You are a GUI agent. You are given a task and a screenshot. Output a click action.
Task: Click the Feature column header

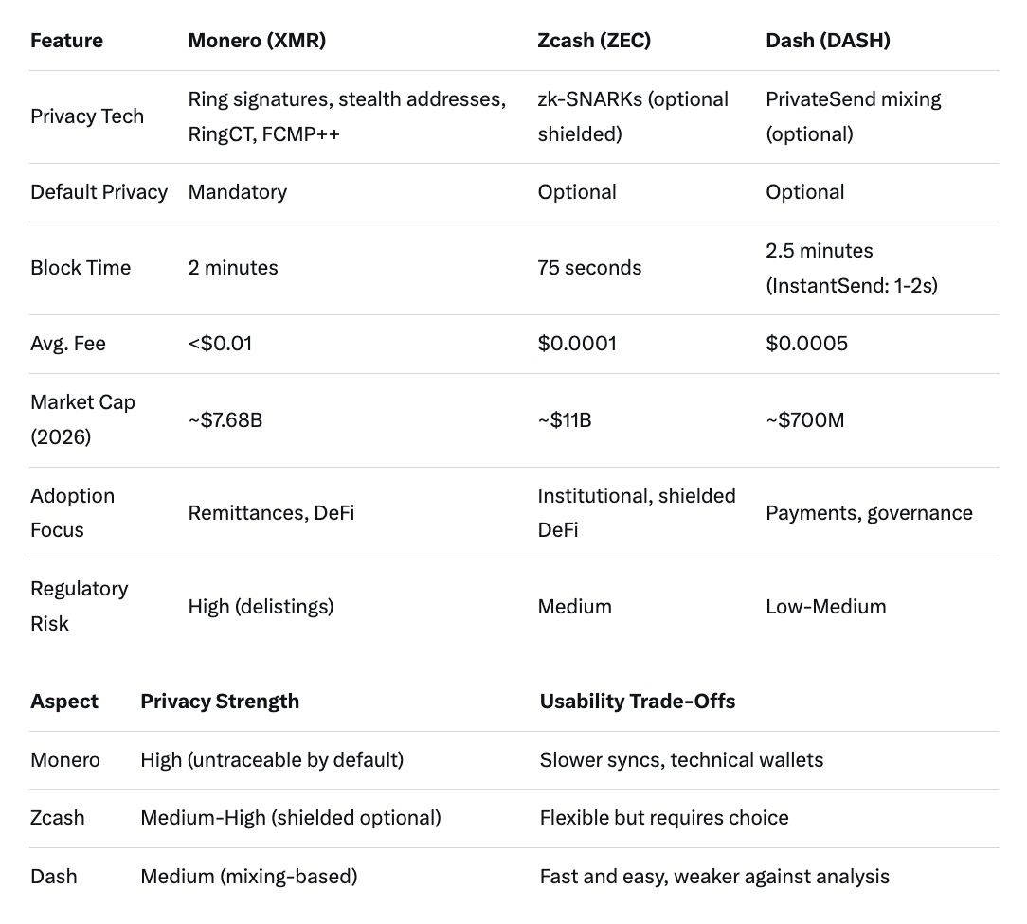(66, 41)
